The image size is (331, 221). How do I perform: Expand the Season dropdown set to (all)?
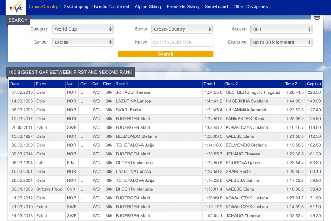(281, 29)
